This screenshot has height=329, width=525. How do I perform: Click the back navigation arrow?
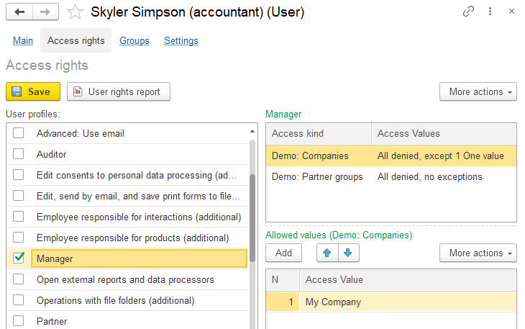click(19, 12)
